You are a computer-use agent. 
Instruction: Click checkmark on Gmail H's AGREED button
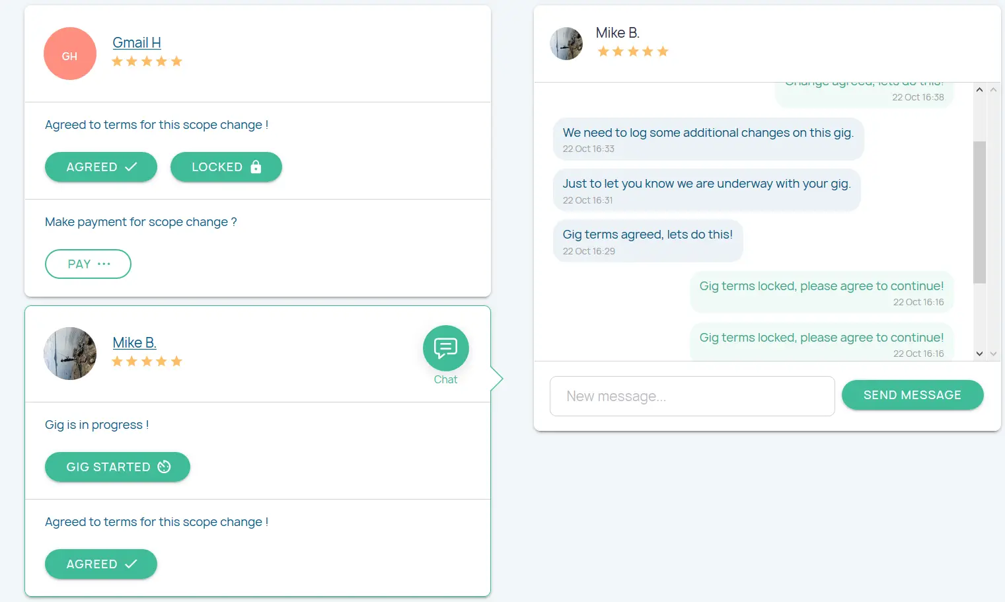(x=131, y=167)
